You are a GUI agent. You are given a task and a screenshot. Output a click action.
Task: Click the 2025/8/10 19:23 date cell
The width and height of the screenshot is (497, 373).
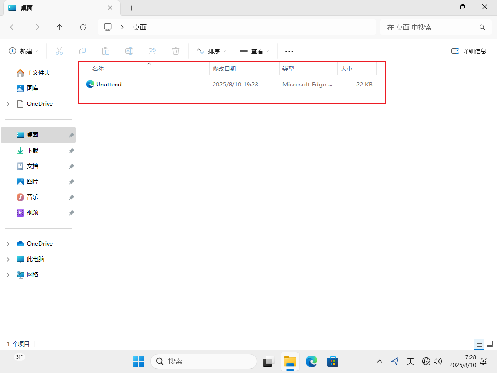235,85
